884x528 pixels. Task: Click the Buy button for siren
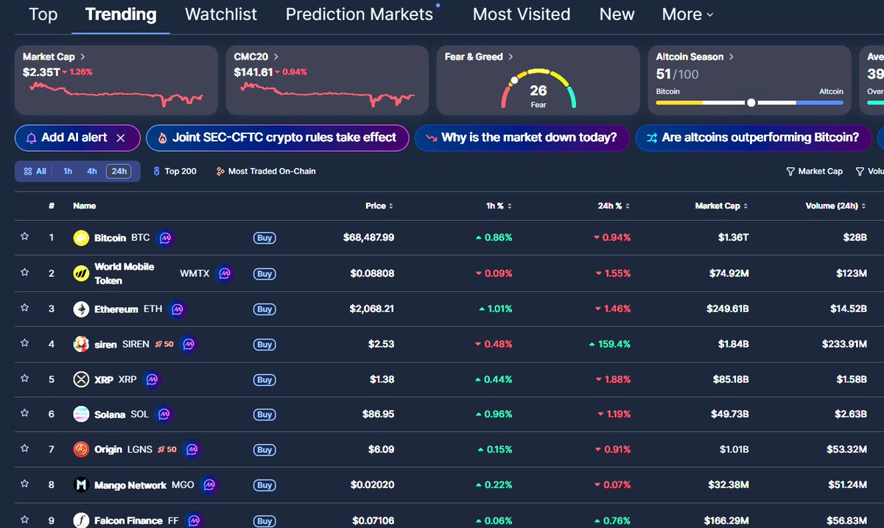[264, 344]
